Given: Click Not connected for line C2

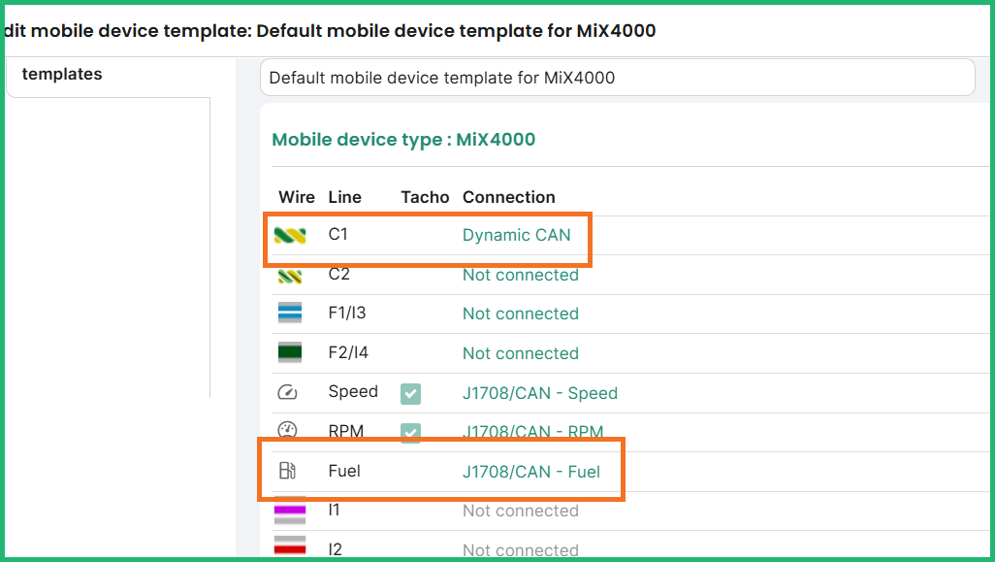Looking at the screenshot, I should pos(520,275).
